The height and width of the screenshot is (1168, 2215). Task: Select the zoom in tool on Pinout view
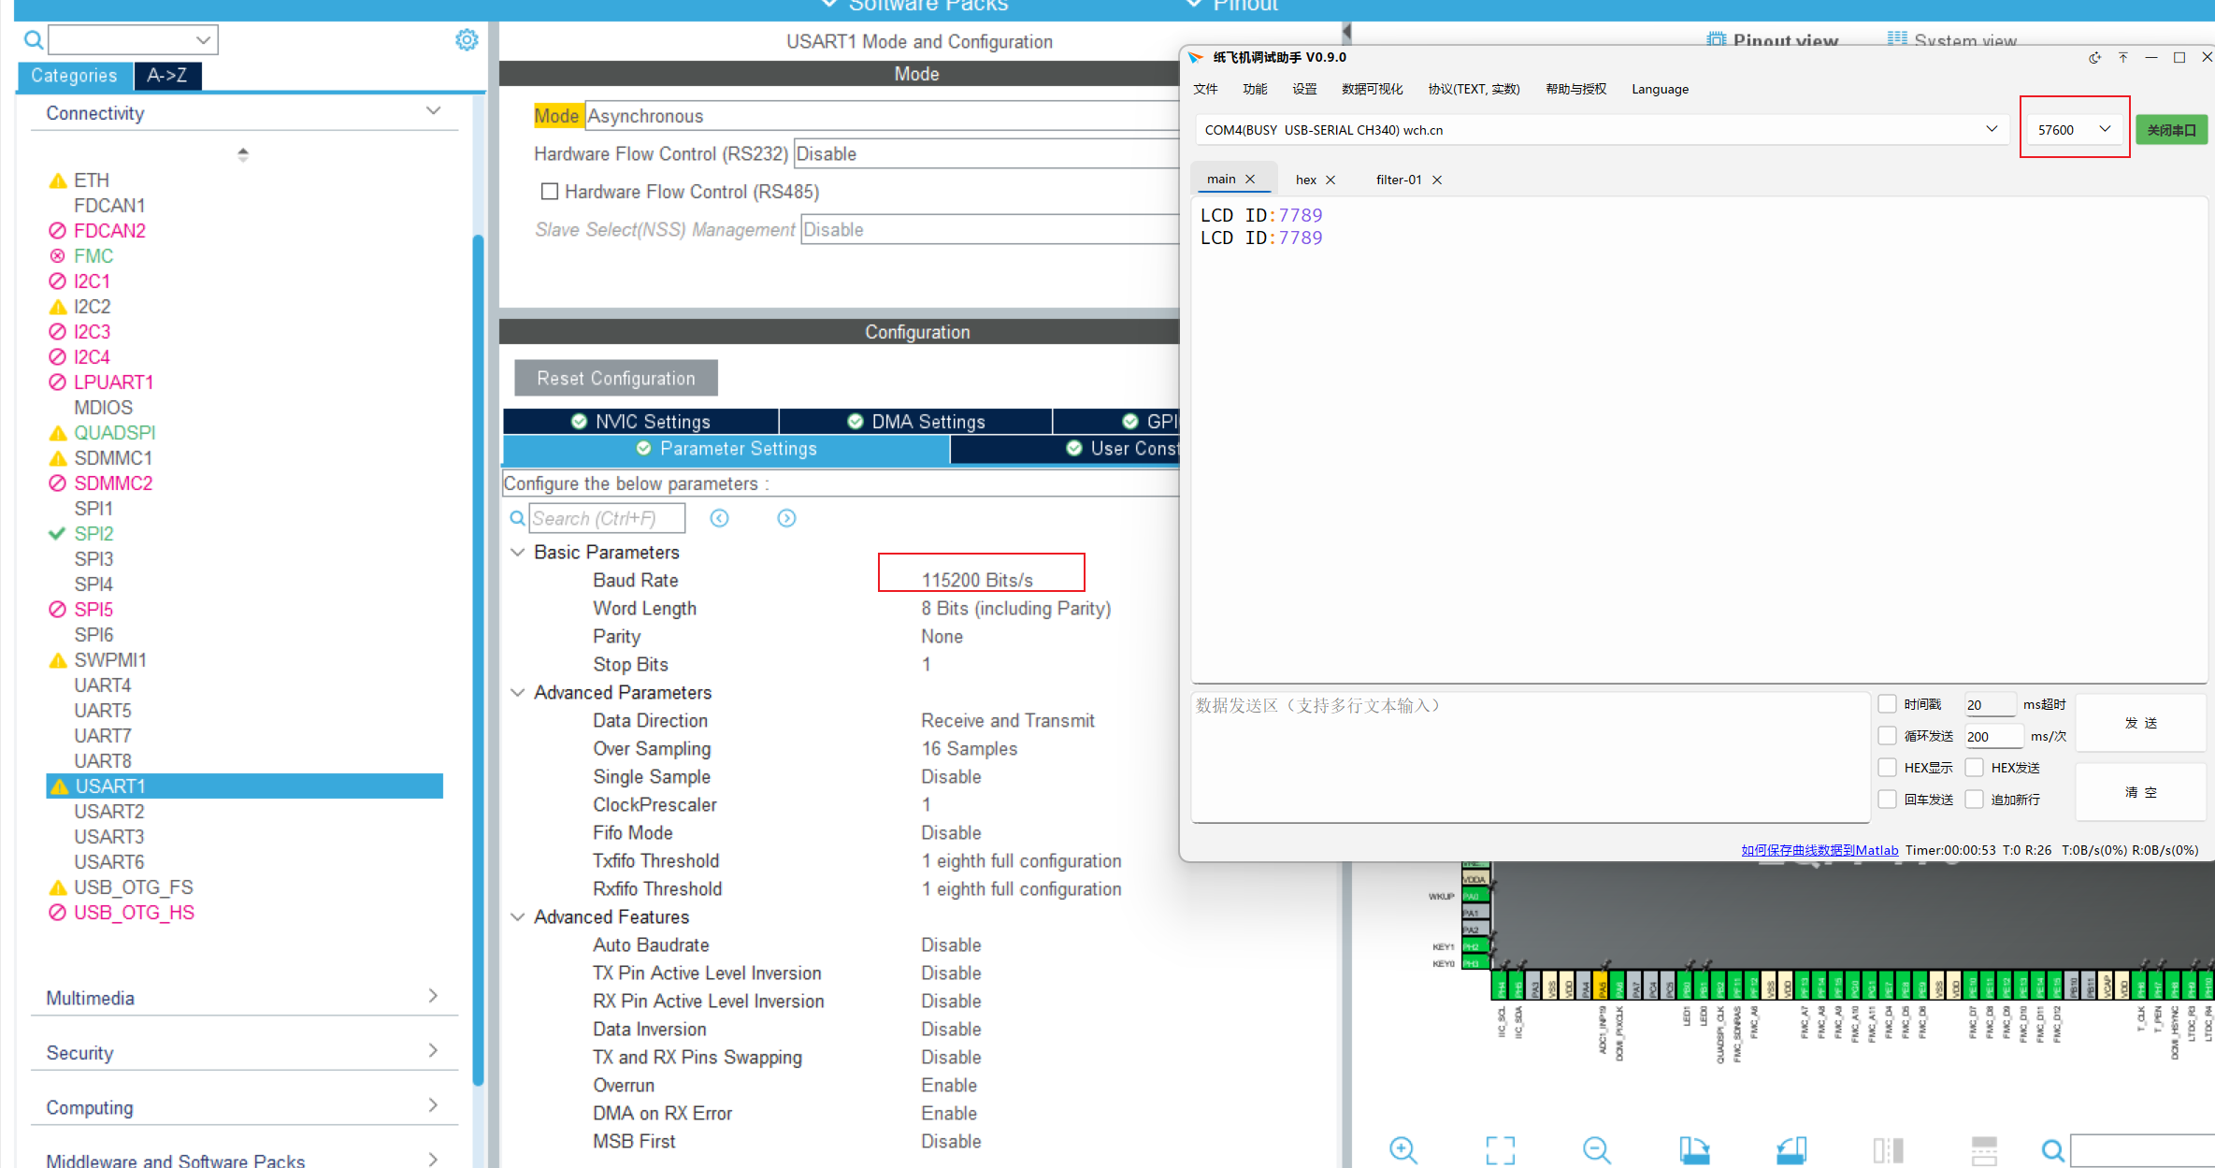pos(1402,1150)
